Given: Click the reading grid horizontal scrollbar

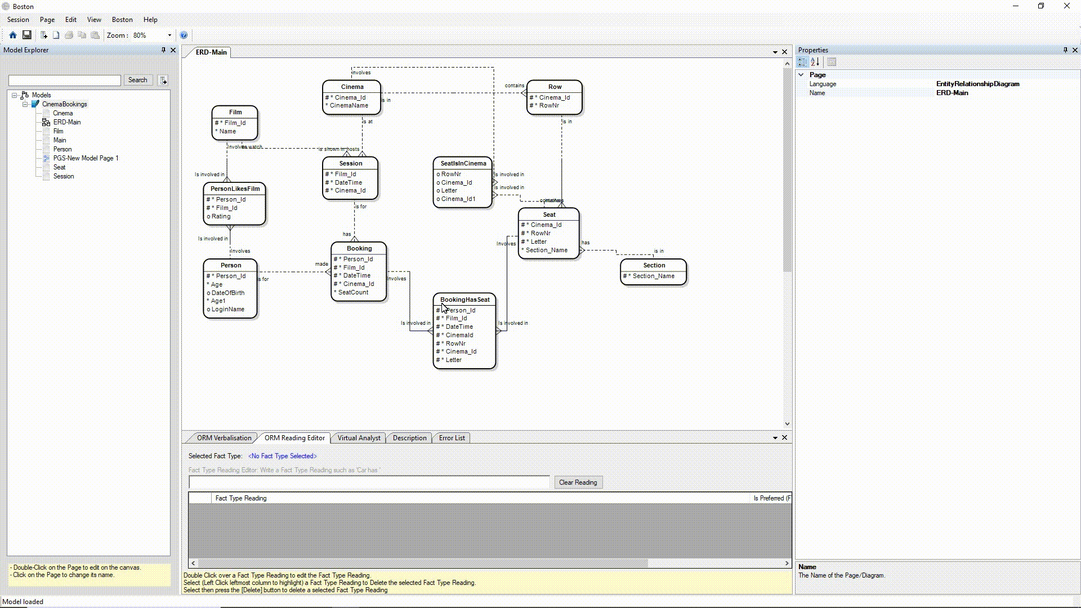Looking at the screenshot, I should click(423, 563).
